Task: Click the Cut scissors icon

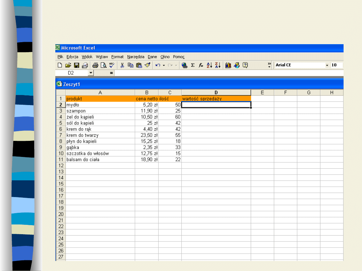Action: pyautogui.click(x=122, y=65)
